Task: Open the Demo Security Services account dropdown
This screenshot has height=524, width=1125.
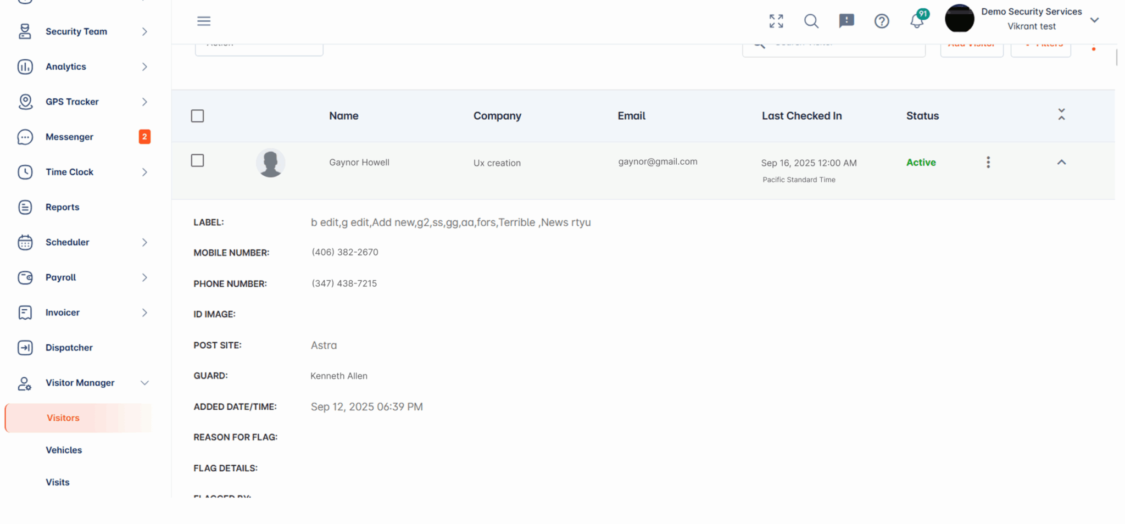Action: coord(1094,20)
